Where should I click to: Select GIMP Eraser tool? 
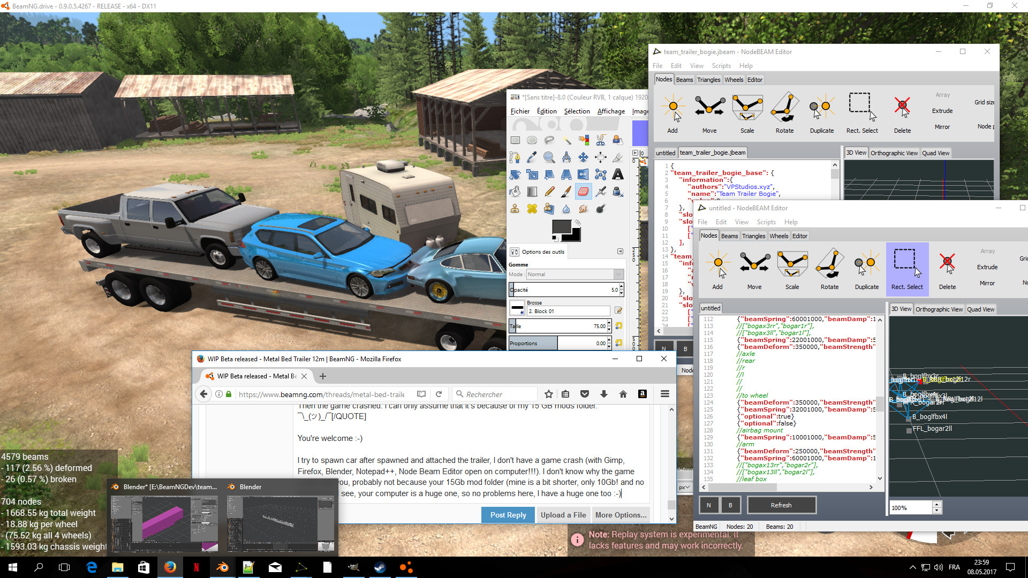(x=584, y=192)
